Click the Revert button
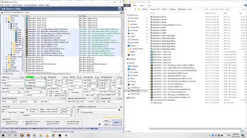 [106, 124]
